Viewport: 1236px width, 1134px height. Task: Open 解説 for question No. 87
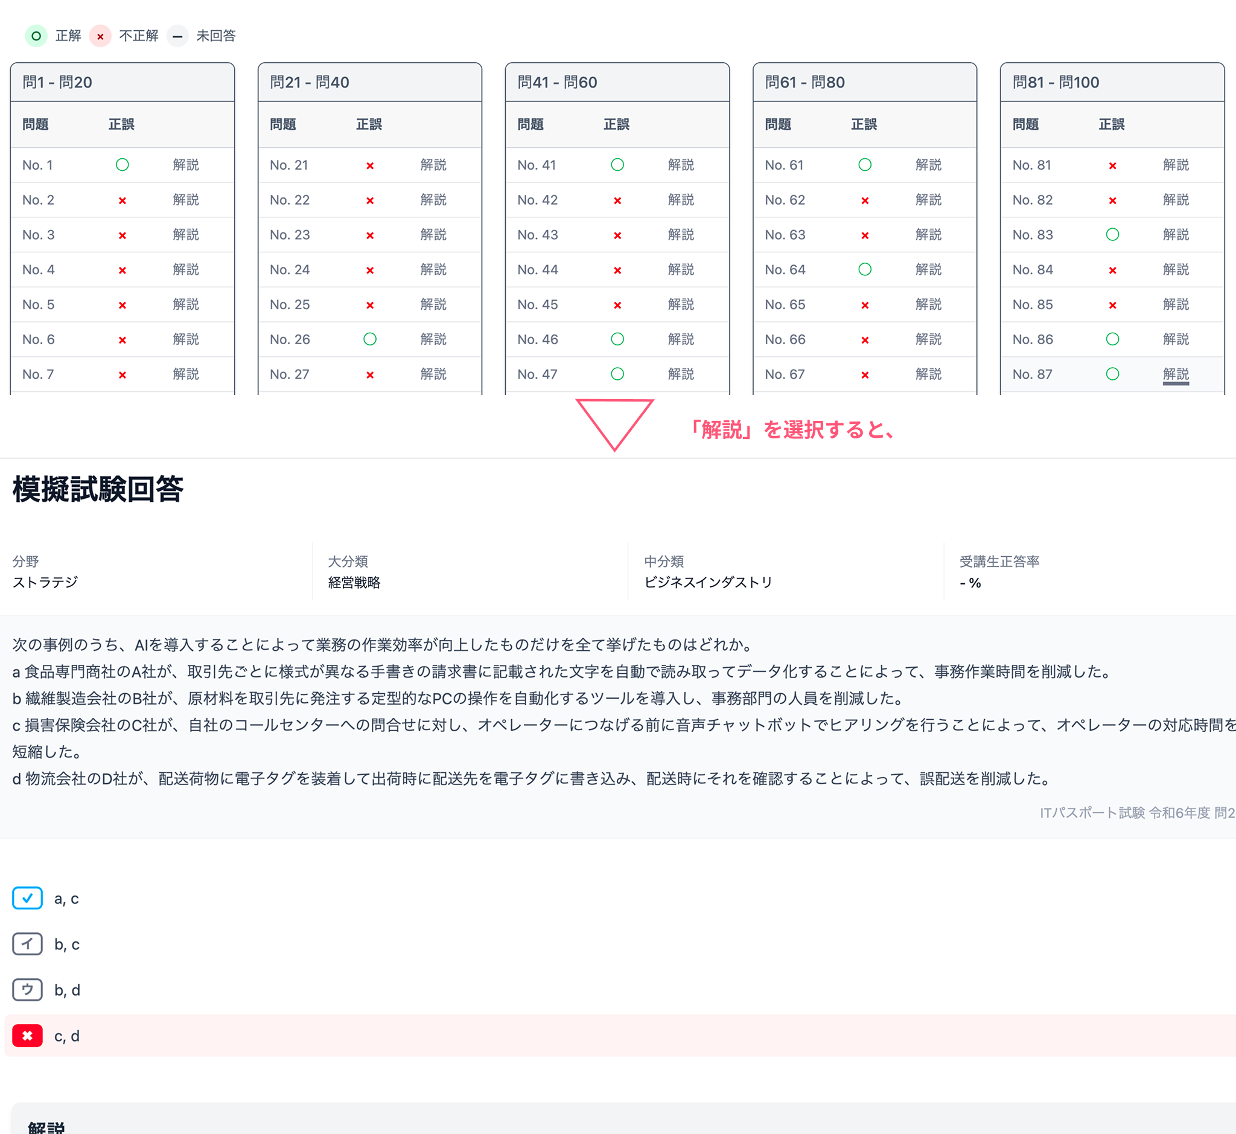pyautogui.click(x=1176, y=374)
